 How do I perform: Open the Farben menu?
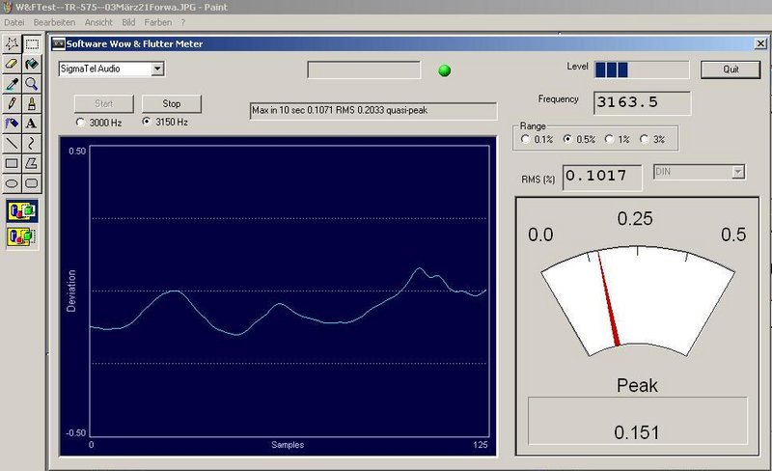click(158, 22)
